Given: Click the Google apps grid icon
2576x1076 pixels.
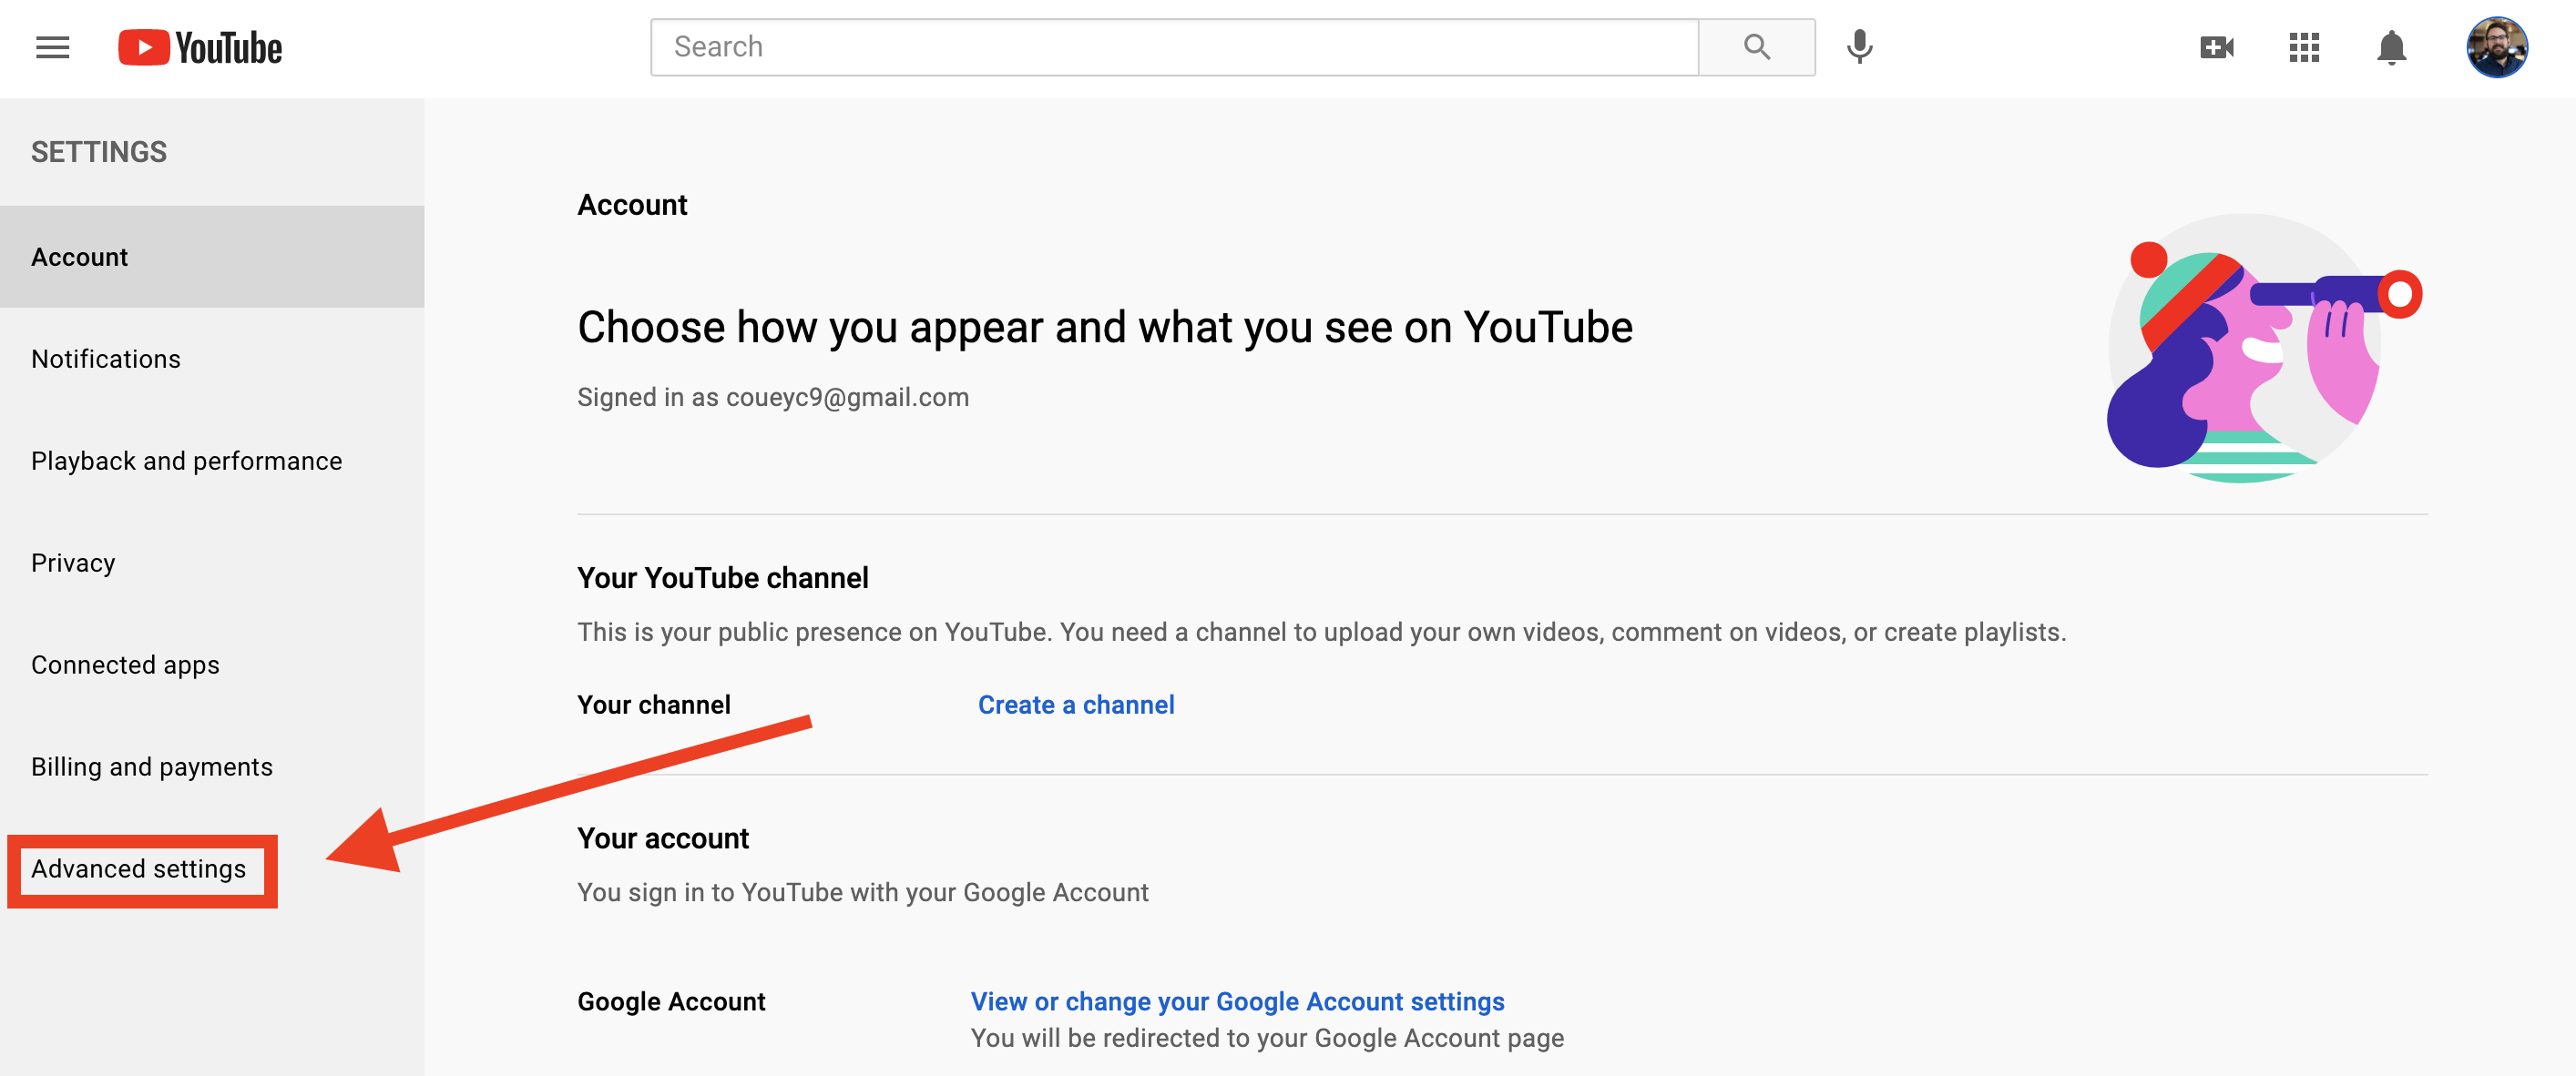Looking at the screenshot, I should coord(2305,46).
